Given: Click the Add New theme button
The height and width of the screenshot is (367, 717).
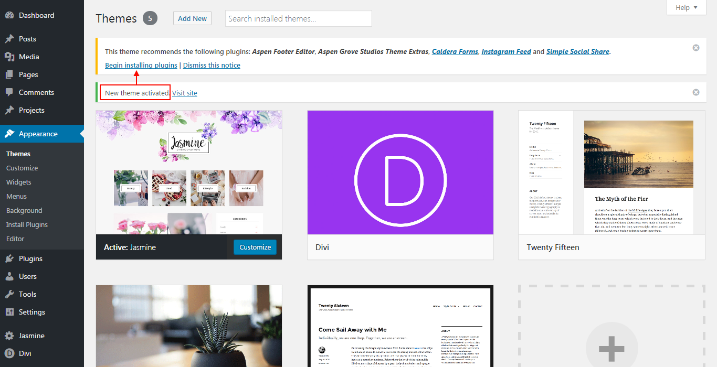Looking at the screenshot, I should tap(192, 18).
